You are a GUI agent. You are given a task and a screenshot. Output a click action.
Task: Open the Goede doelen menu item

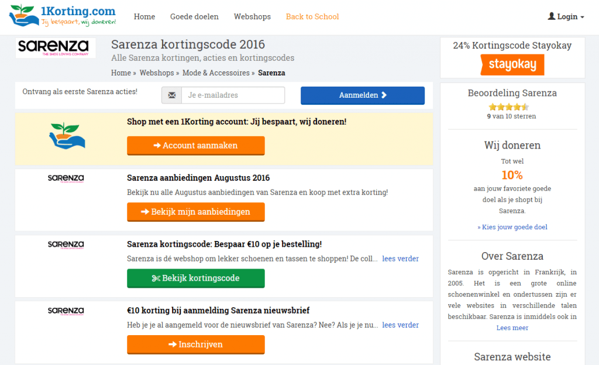(x=194, y=16)
